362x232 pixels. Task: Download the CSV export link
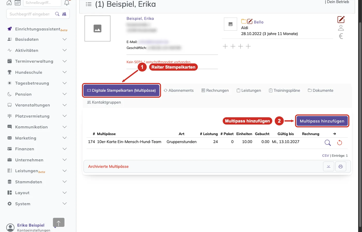point(326,156)
